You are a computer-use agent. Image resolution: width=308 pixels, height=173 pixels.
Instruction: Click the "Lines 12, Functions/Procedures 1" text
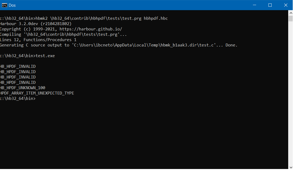click(38, 40)
